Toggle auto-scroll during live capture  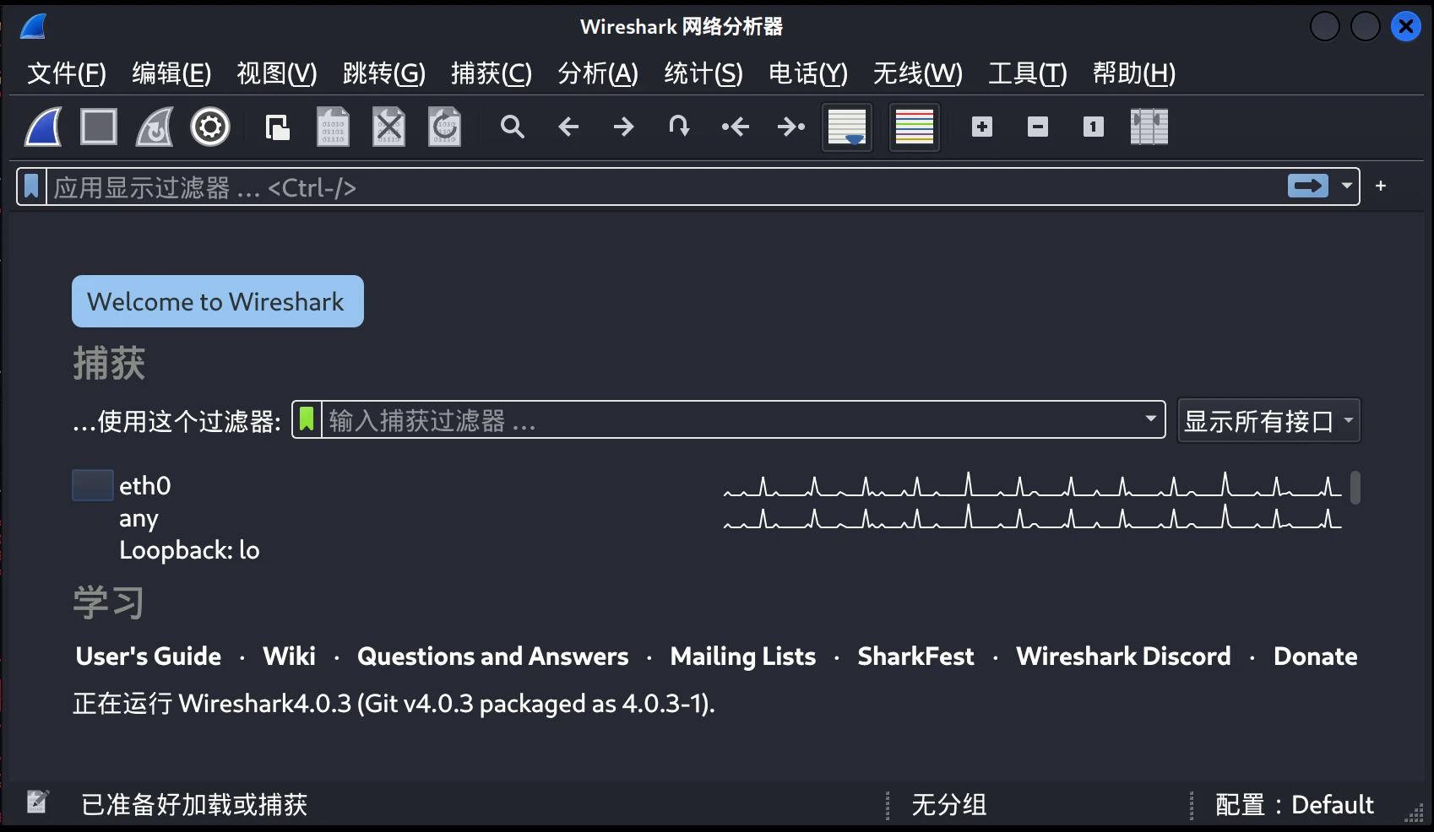847,127
